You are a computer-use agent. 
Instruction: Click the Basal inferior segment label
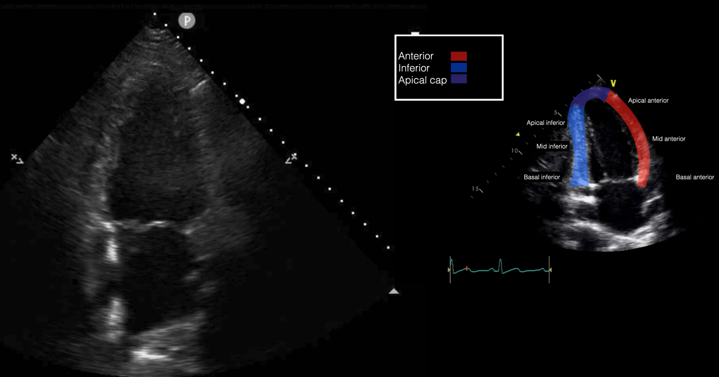(x=542, y=177)
